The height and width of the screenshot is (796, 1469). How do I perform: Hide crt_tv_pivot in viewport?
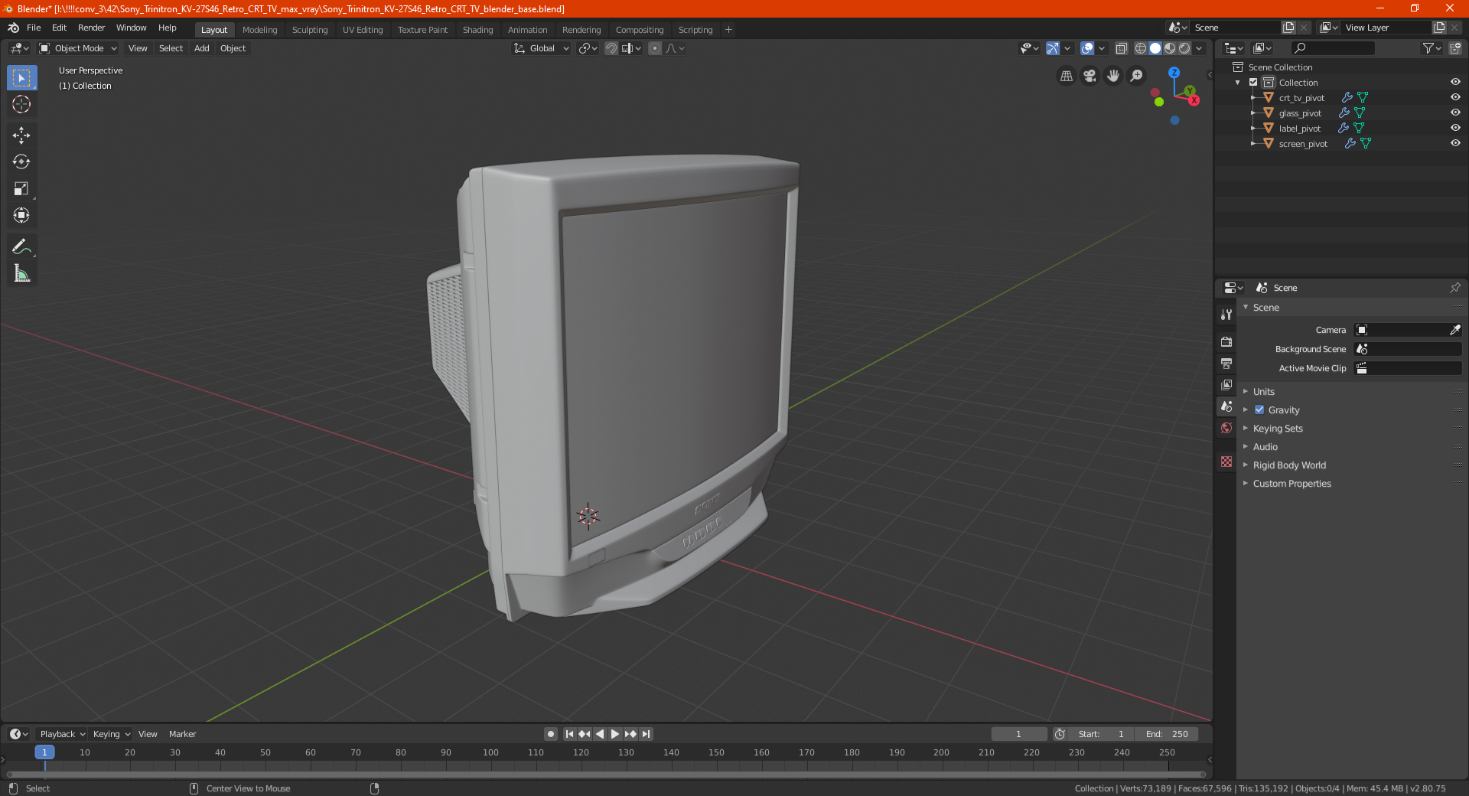pyautogui.click(x=1455, y=97)
